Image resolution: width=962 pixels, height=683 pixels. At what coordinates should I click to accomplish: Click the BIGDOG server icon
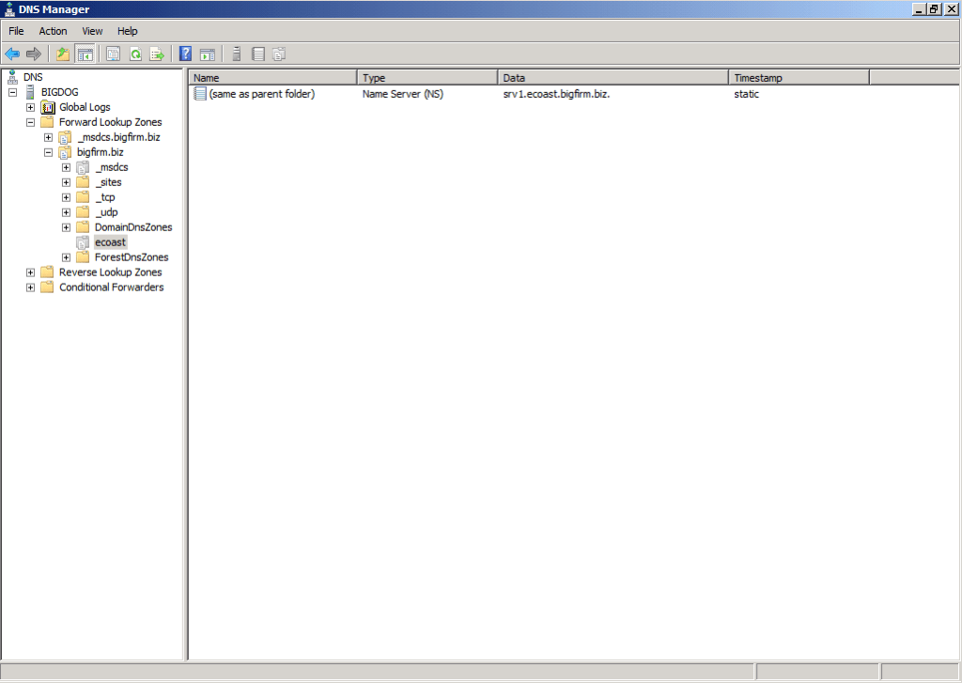[x=29, y=92]
